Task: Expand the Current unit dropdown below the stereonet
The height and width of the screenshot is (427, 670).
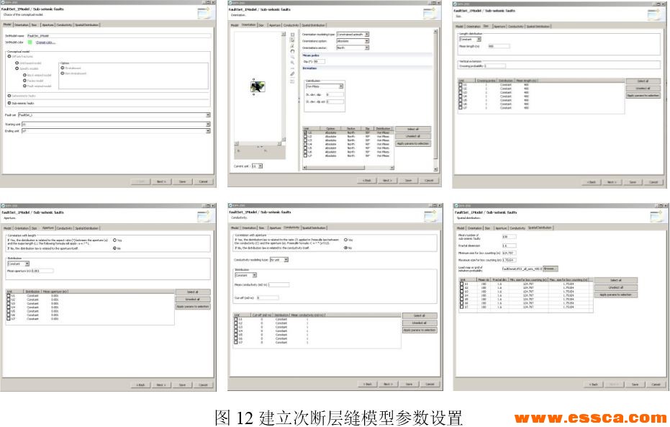Action: click(261, 166)
